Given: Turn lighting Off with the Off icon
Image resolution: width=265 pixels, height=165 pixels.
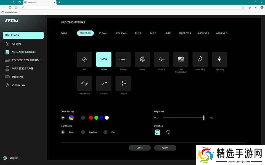Looking at the screenshot, I should pos(84,59).
